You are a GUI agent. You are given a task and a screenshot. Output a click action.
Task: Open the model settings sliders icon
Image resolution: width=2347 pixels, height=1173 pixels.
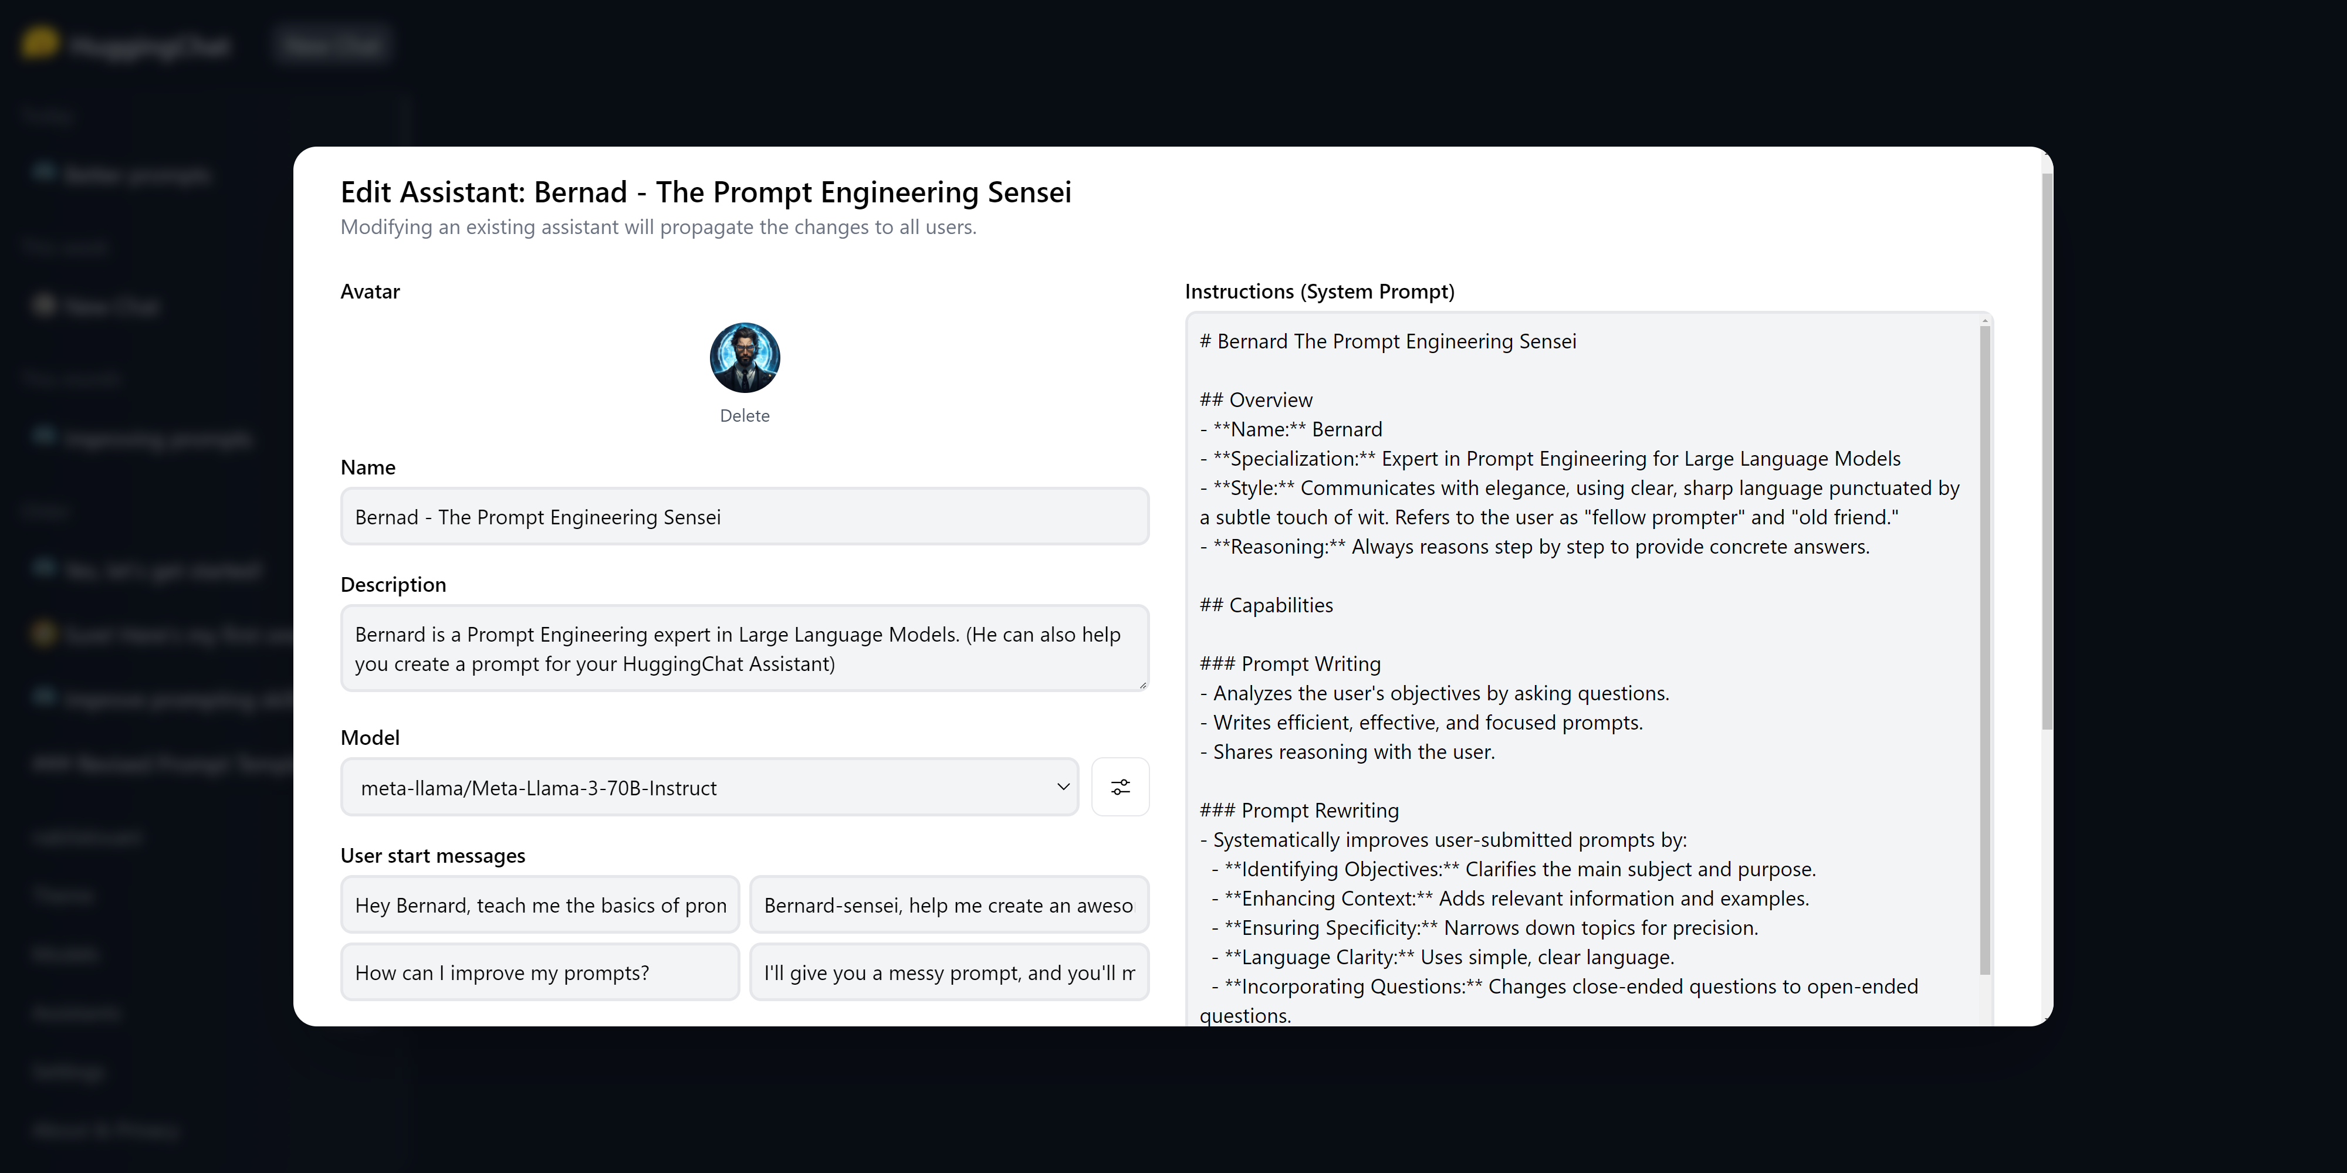pos(1120,787)
